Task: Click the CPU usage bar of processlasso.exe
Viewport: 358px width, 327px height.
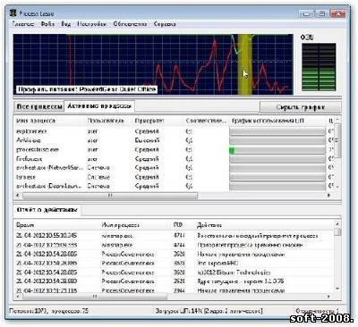Action: coord(277,150)
